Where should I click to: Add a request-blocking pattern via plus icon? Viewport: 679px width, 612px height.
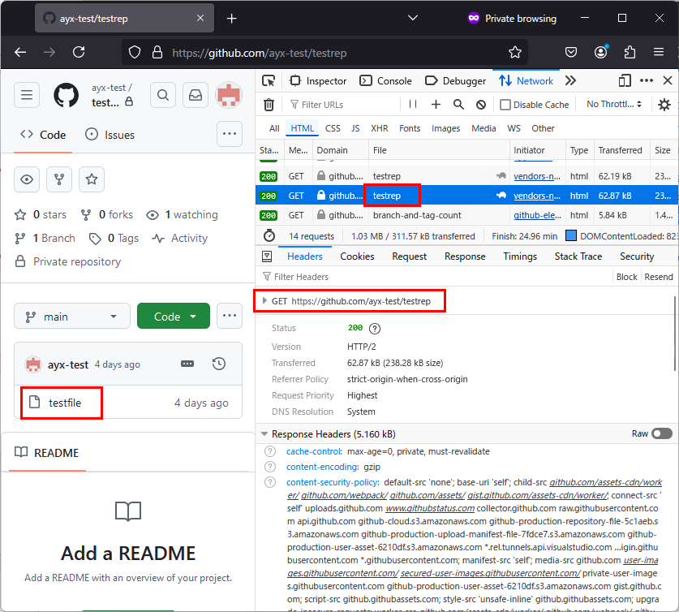pos(436,105)
